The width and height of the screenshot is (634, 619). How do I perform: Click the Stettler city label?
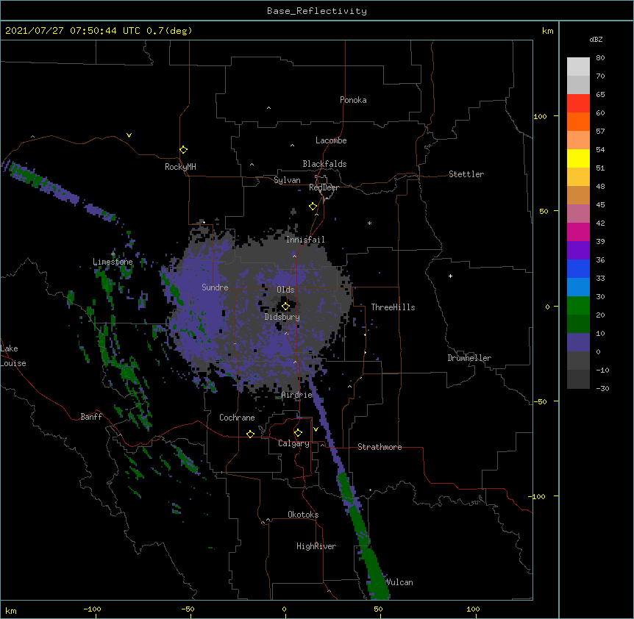tap(466, 174)
